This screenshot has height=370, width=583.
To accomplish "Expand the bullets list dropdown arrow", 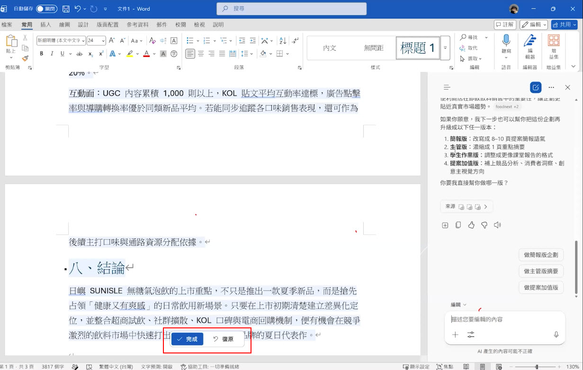I will pyautogui.click(x=197, y=41).
